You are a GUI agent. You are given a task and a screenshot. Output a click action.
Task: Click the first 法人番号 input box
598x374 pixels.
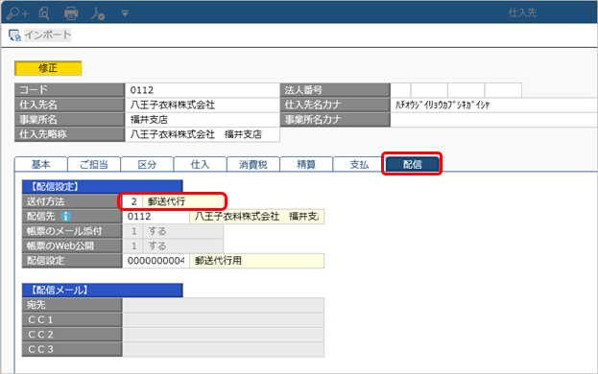point(400,90)
